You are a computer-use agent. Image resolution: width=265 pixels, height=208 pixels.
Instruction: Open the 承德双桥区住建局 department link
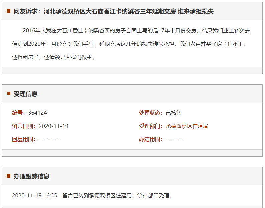187,126
